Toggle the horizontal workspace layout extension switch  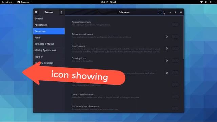pyautogui.click(x=175, y=85)
